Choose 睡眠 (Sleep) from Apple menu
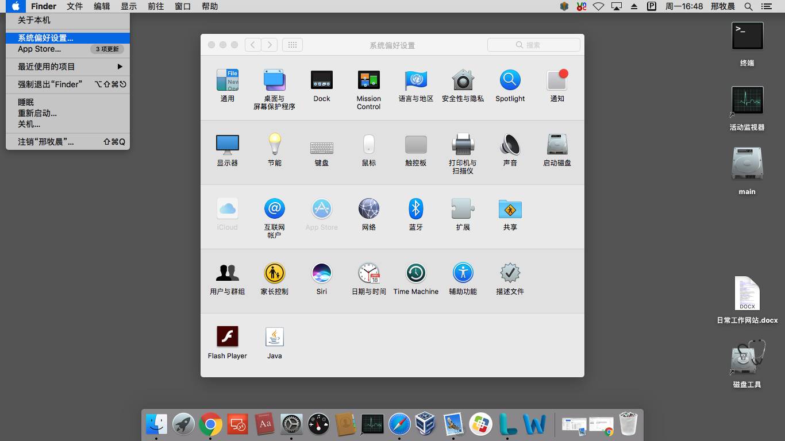Image resolution: width=785 pixels, height=441 pixels. (x=68, y=102)
